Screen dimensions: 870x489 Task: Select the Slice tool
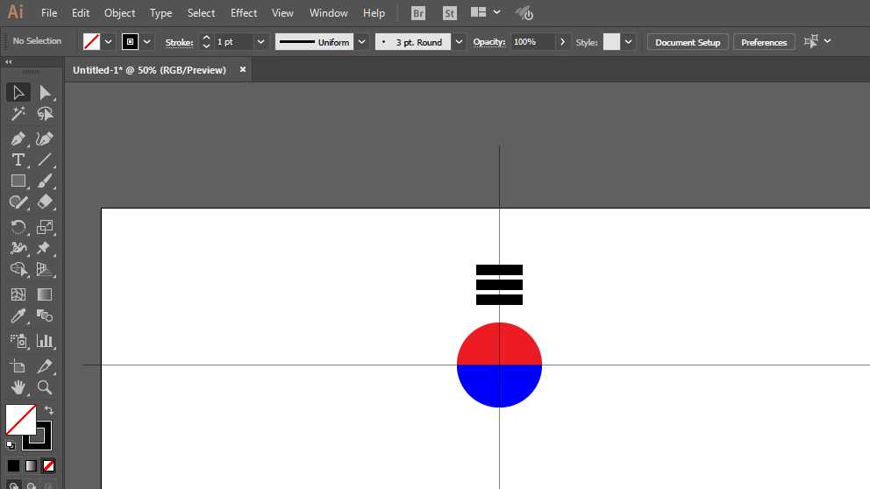point(45,366)
